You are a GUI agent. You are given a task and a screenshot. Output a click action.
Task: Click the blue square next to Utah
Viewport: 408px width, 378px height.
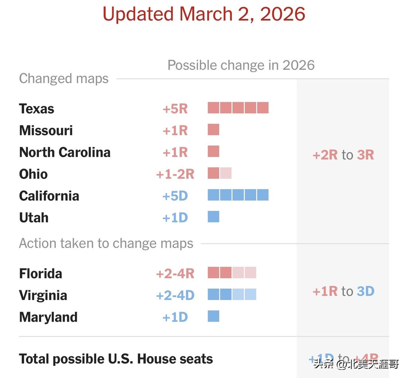click(213, 217)
